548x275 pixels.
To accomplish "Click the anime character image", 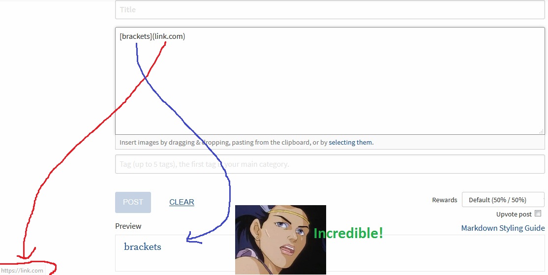I will [280, 240].
